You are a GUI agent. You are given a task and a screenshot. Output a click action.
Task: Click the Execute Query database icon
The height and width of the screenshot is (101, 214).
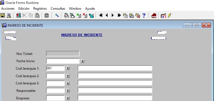click(x=132, y=16)
